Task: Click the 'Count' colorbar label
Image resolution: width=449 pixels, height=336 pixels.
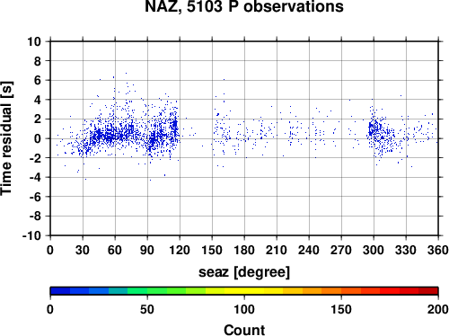Action: tap(244, 330)
